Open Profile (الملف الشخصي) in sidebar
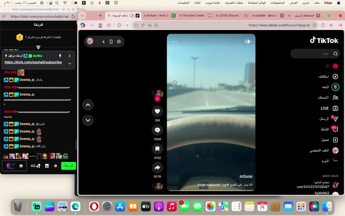 tap(324, 150)
